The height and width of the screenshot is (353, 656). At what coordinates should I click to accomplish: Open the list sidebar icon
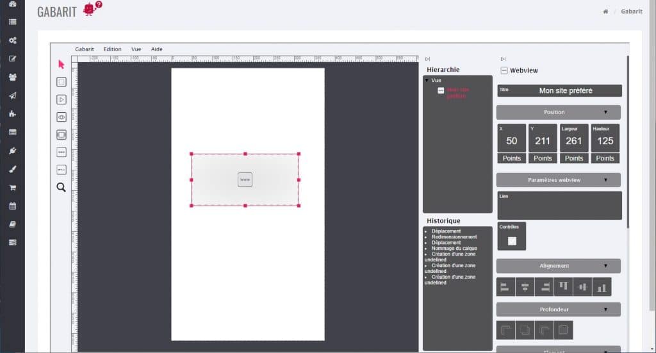pyautogui.click(x=13, y=22)
